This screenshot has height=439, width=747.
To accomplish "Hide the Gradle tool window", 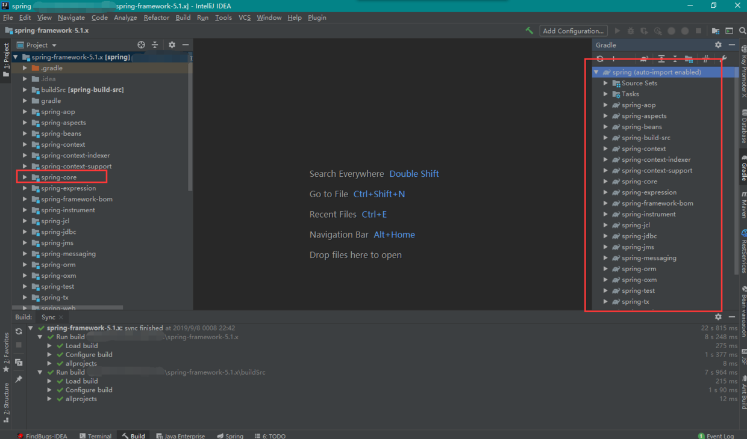I will coord(732,45).
